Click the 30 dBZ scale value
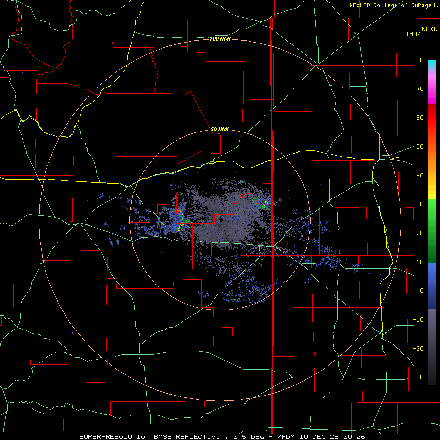 [x=420, y=204]
